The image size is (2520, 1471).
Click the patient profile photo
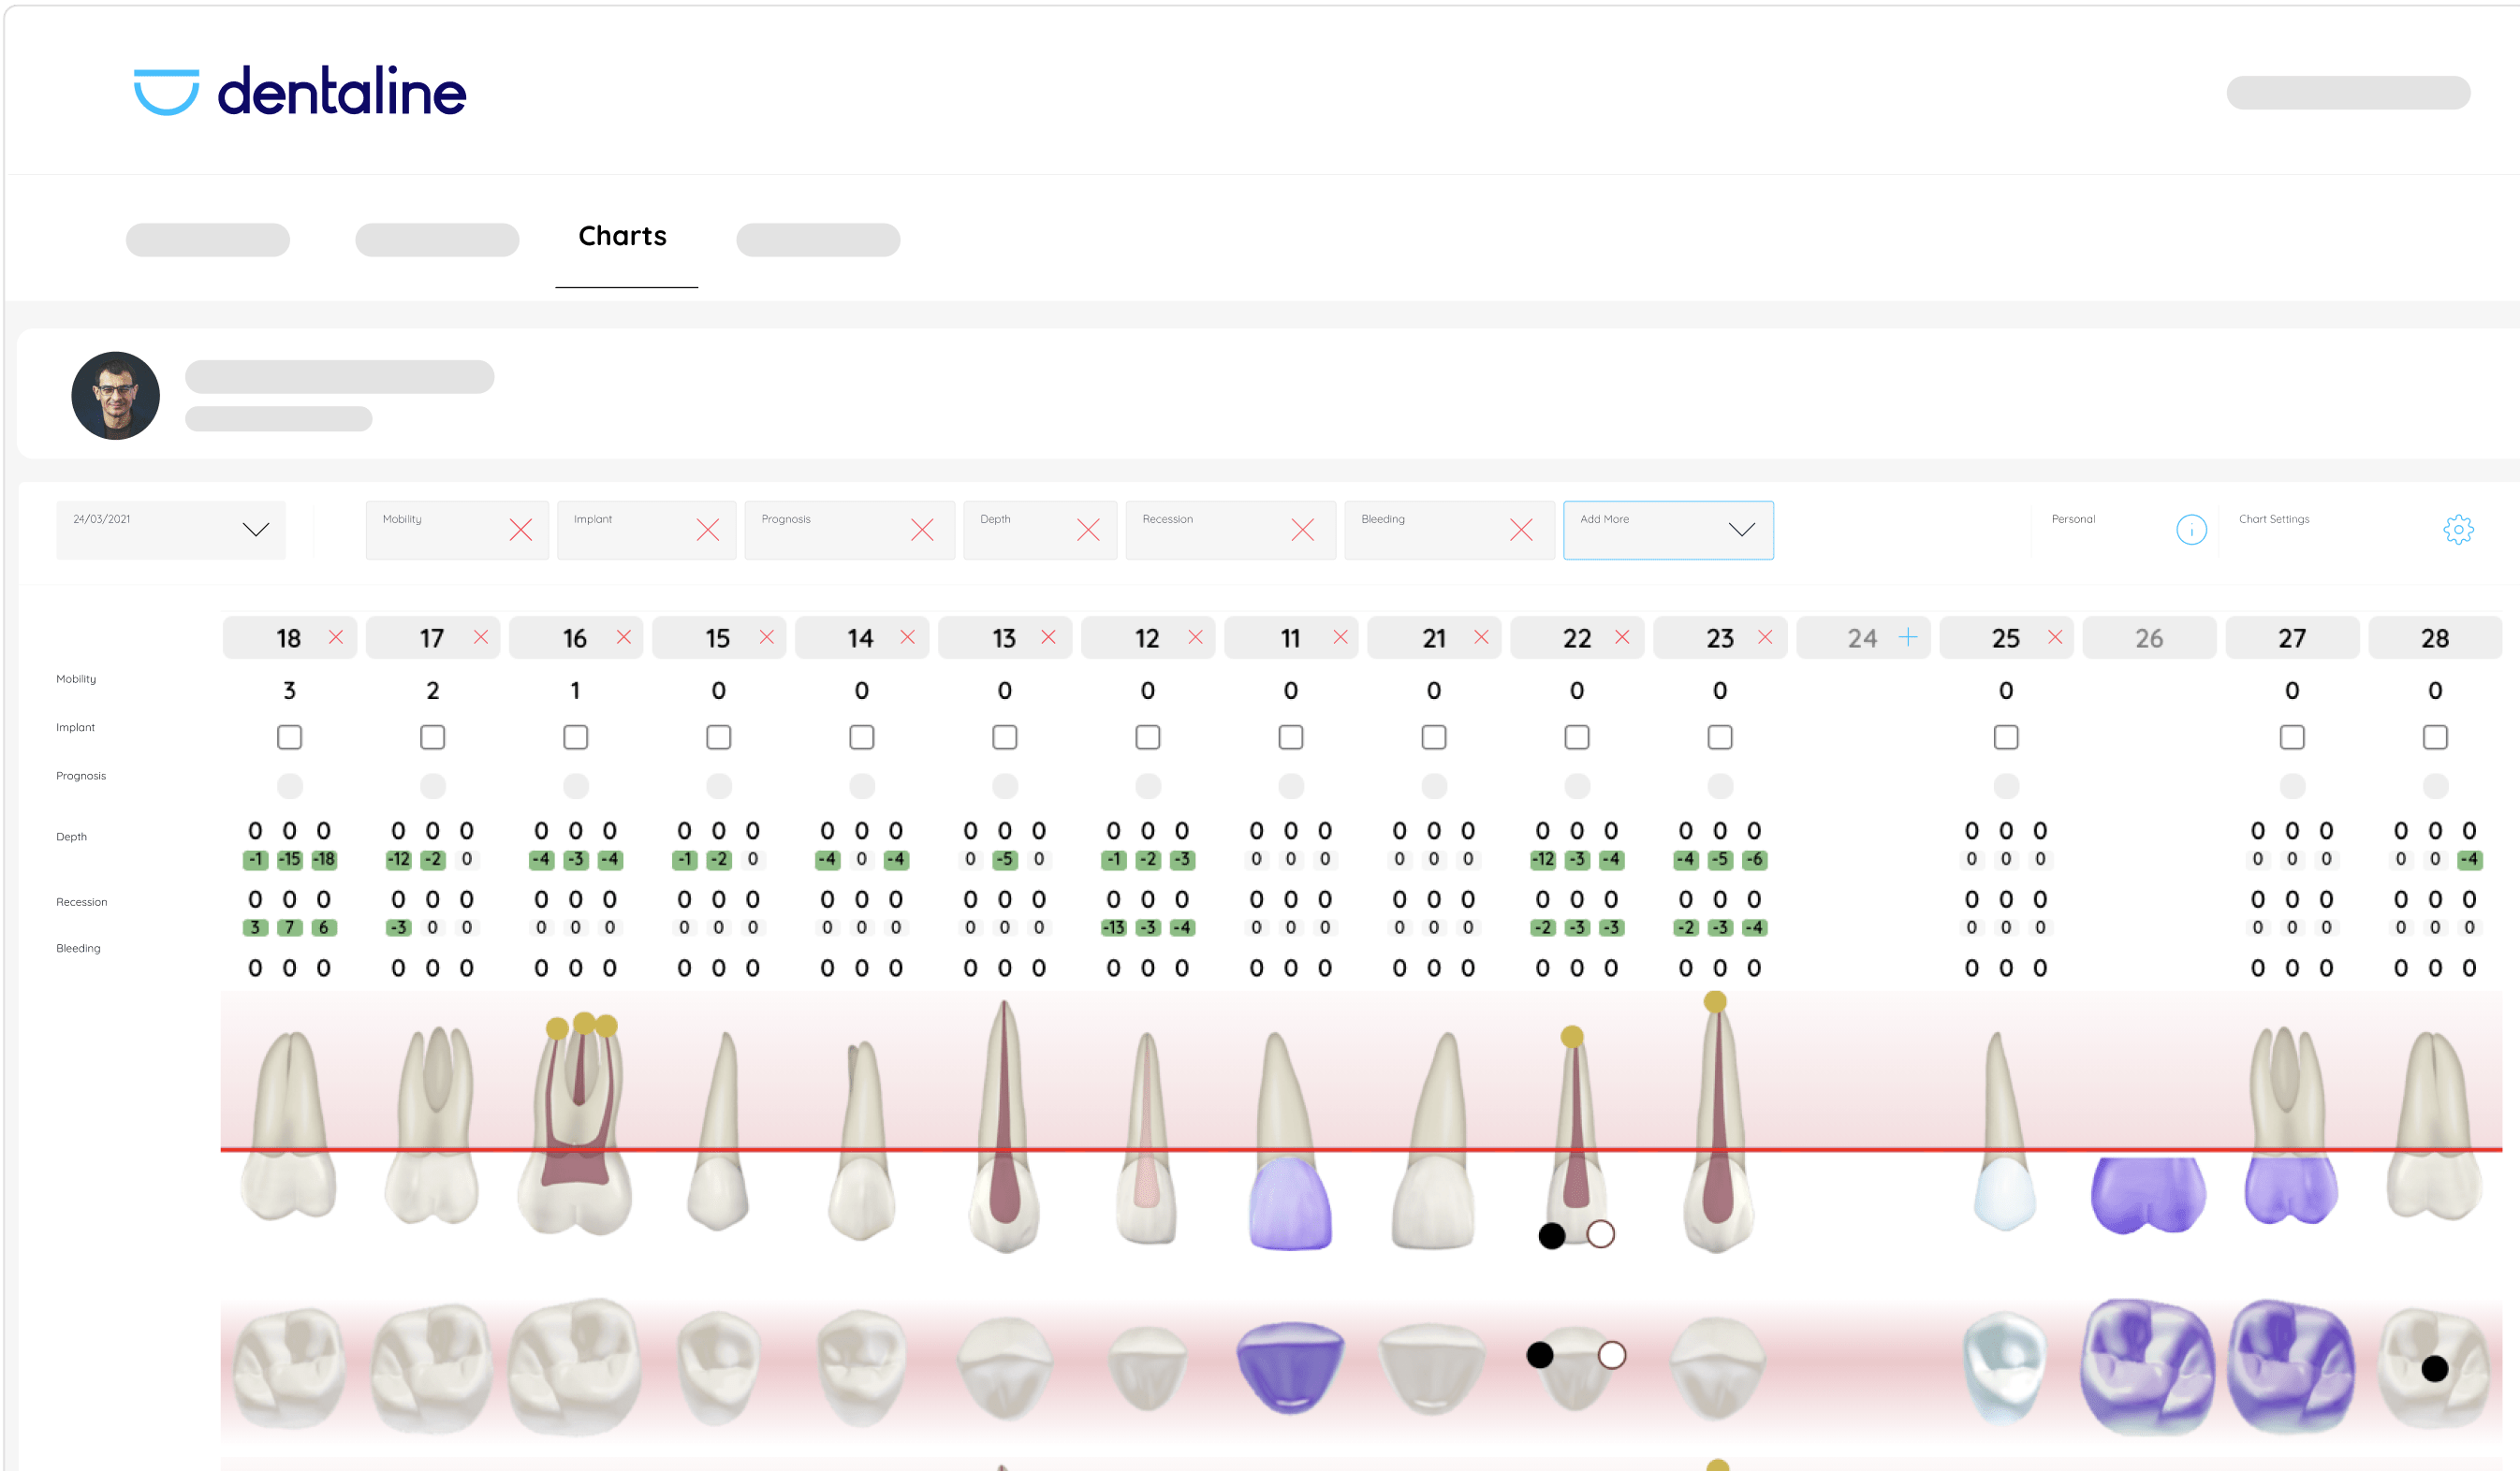[116, 396]
